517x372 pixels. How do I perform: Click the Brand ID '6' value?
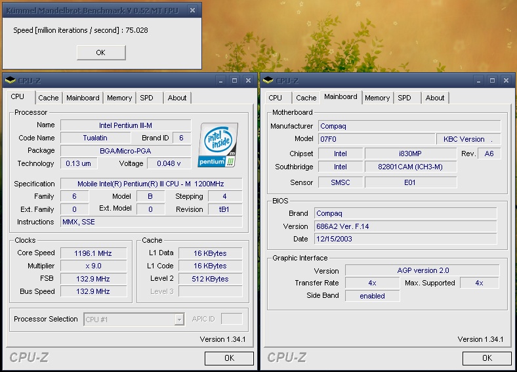tap(182, 138)
